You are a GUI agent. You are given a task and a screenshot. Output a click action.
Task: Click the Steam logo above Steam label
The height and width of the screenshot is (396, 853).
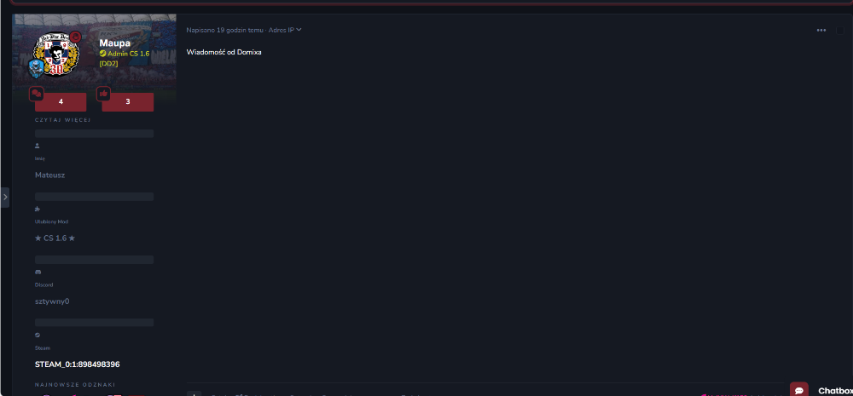tap(38, 335)
